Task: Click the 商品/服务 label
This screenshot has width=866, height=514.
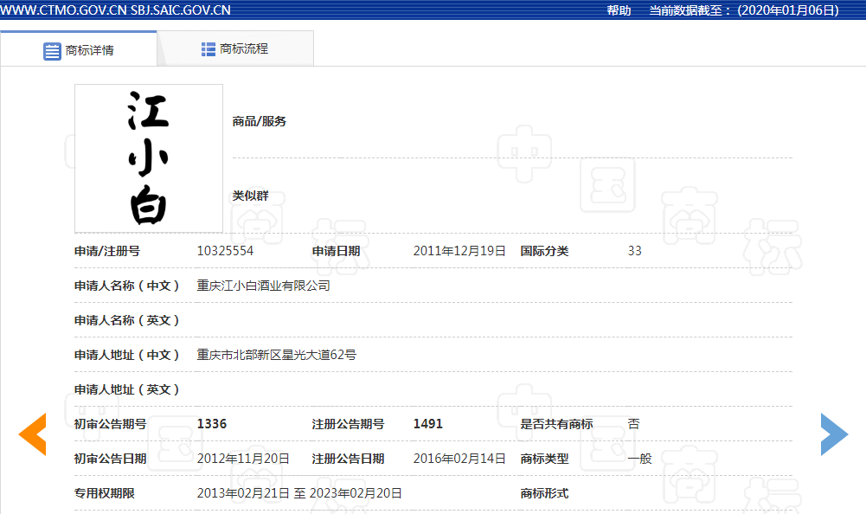Action: (x=259, y=122)
